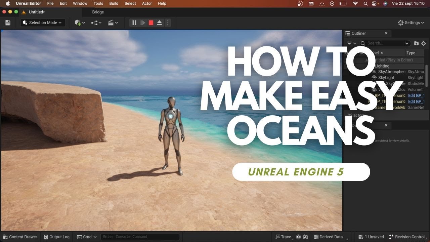This screenshot has width=430, height=242.
Task: Take a trace snapshot icon
Action: pos(305,237)
